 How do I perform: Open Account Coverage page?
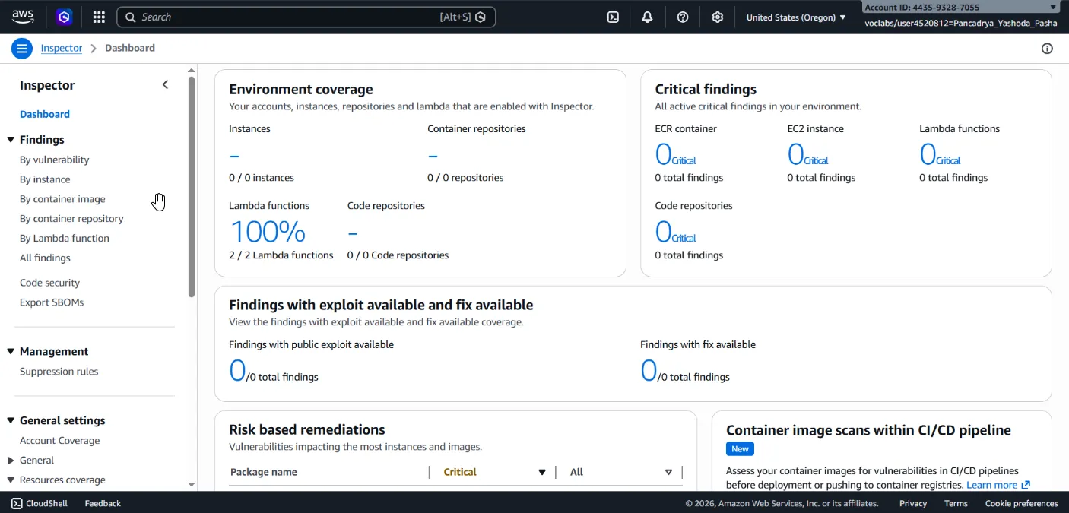pyautogui.click(x=60, y=441)
